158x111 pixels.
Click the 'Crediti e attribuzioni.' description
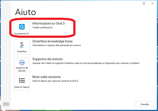point(43,27)
